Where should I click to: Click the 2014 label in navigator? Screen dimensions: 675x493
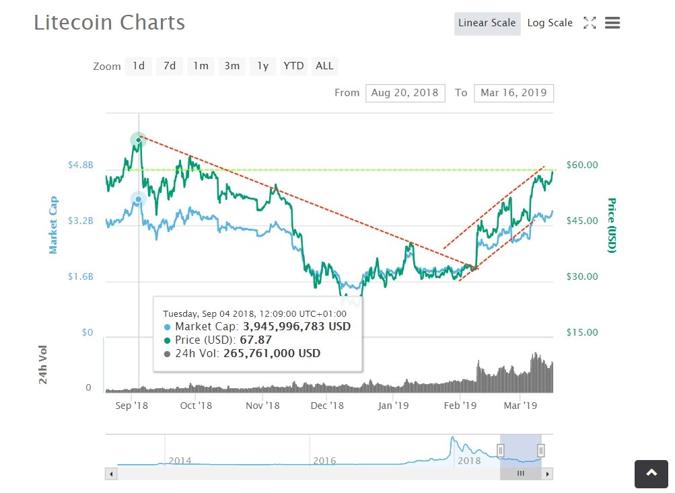(180, 461)
